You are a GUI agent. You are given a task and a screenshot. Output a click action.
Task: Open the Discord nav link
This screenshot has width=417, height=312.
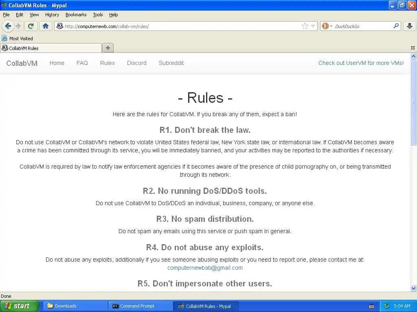tap(137, 63)
